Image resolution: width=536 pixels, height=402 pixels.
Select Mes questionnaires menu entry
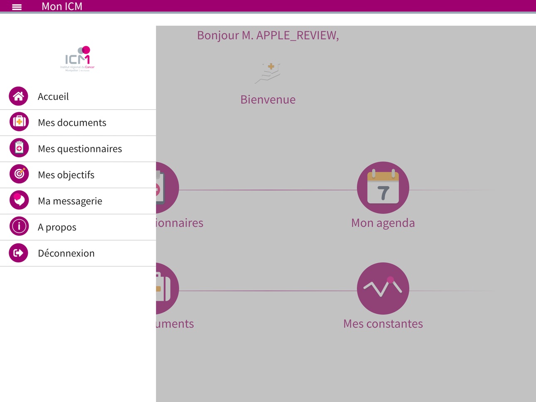[78, 149]
